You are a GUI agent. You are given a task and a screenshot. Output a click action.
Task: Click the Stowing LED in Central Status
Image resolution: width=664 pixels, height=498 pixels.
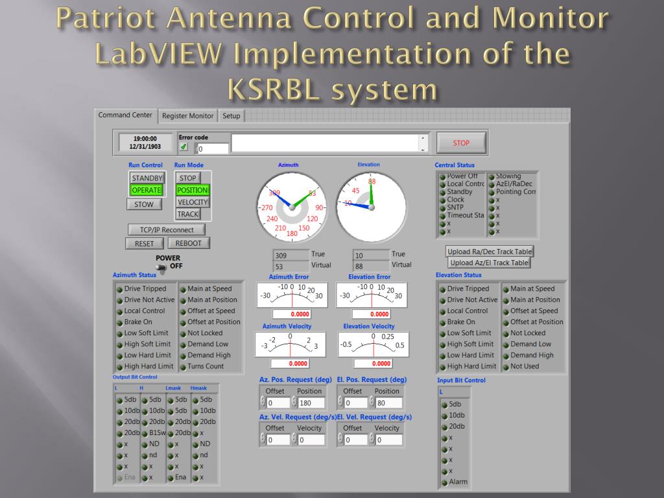coord(492,176)
